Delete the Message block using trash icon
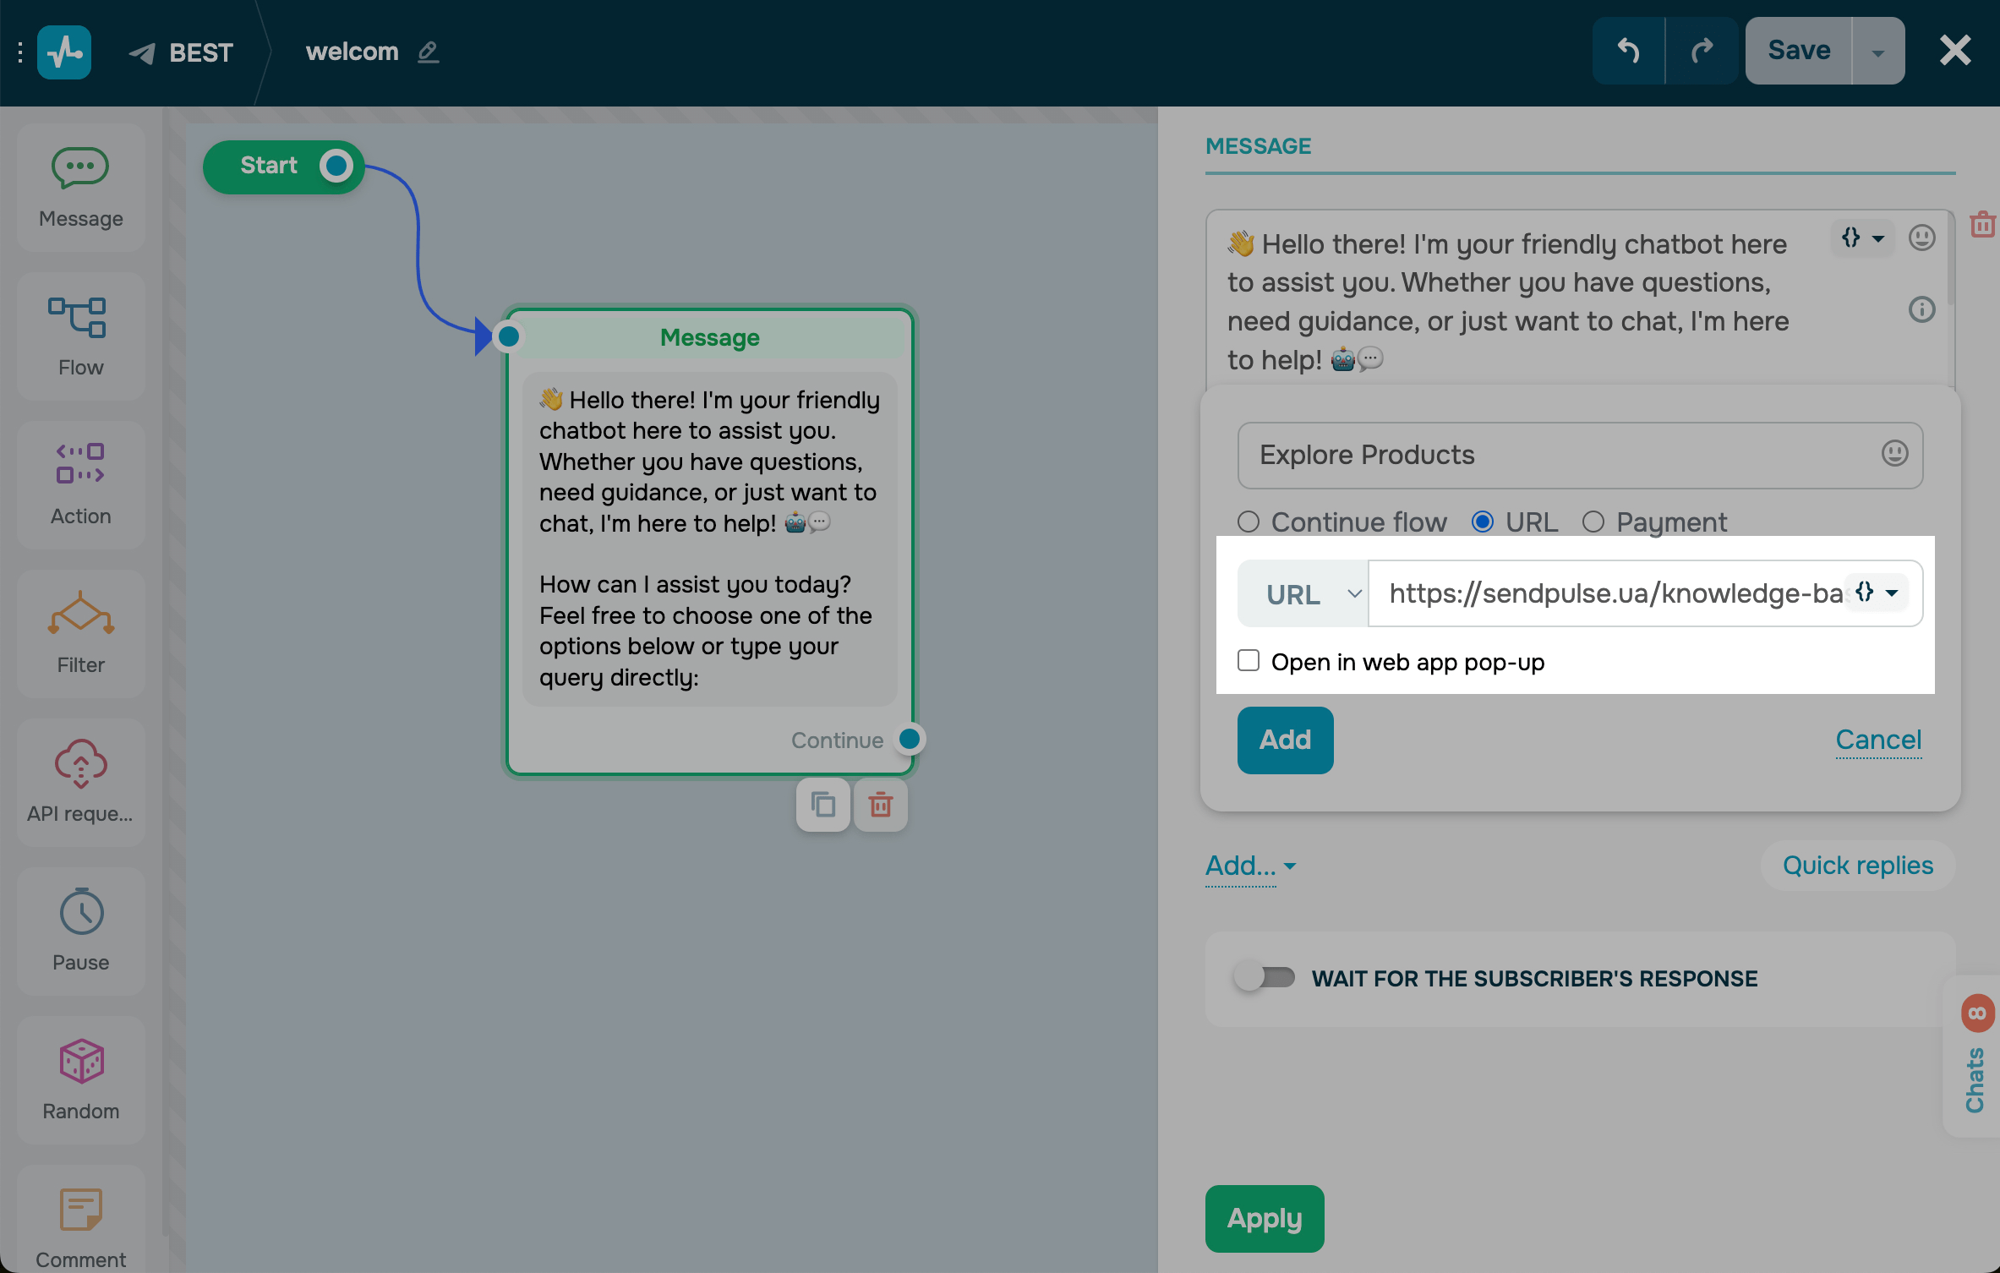 880,805
